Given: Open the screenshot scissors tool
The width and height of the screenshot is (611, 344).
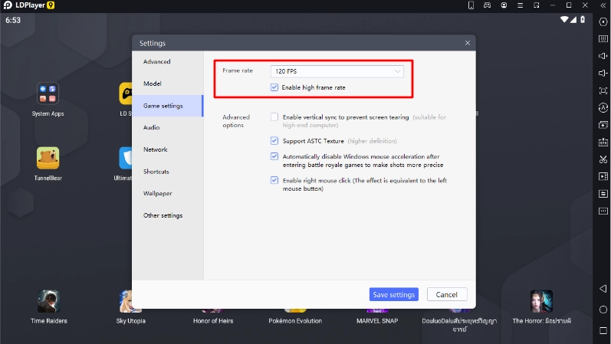Looking at the screenshot, I should click(x=603, y=159).
